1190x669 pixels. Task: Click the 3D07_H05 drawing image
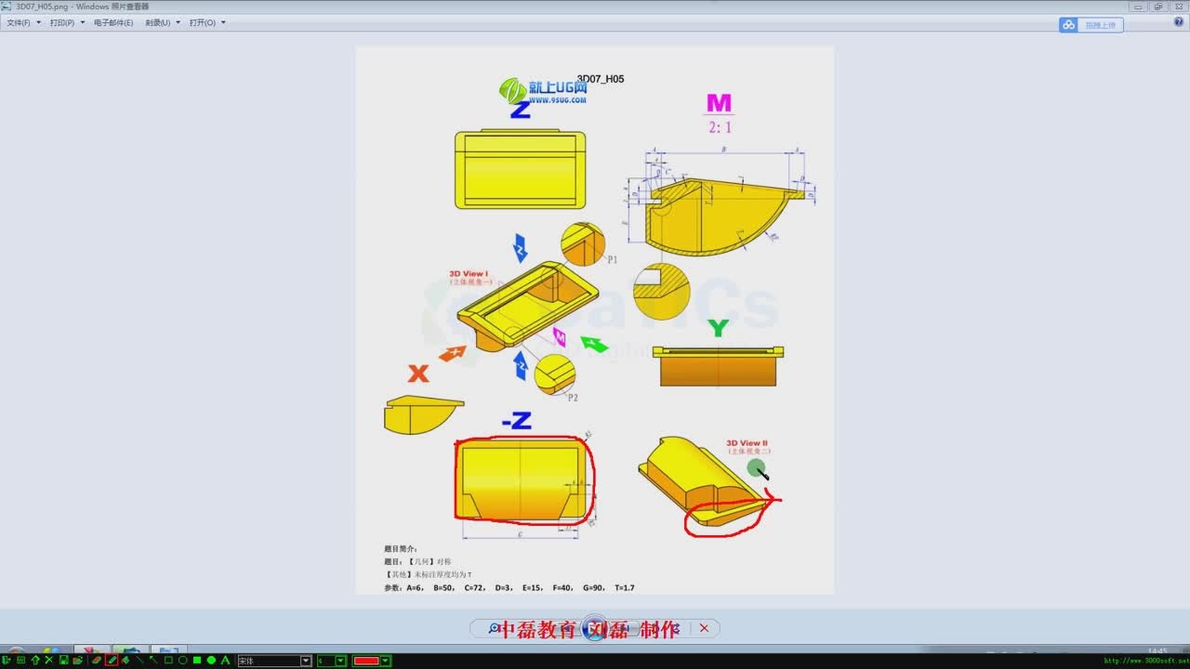pyautogui.click(x=595, y=321)
